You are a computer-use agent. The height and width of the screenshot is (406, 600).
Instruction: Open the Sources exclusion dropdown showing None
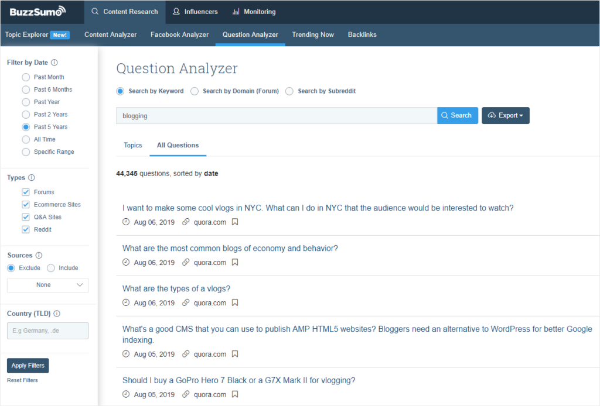click(47, 285)
